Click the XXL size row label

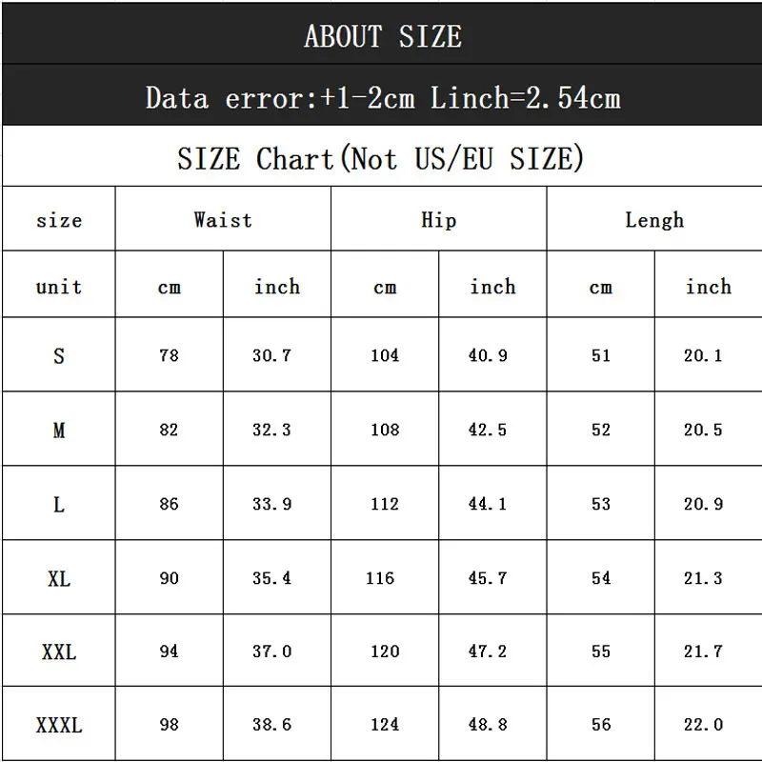pos(59,652)
